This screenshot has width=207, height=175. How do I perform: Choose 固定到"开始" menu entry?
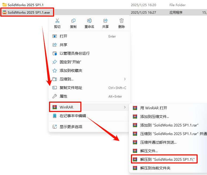[89, 62]
